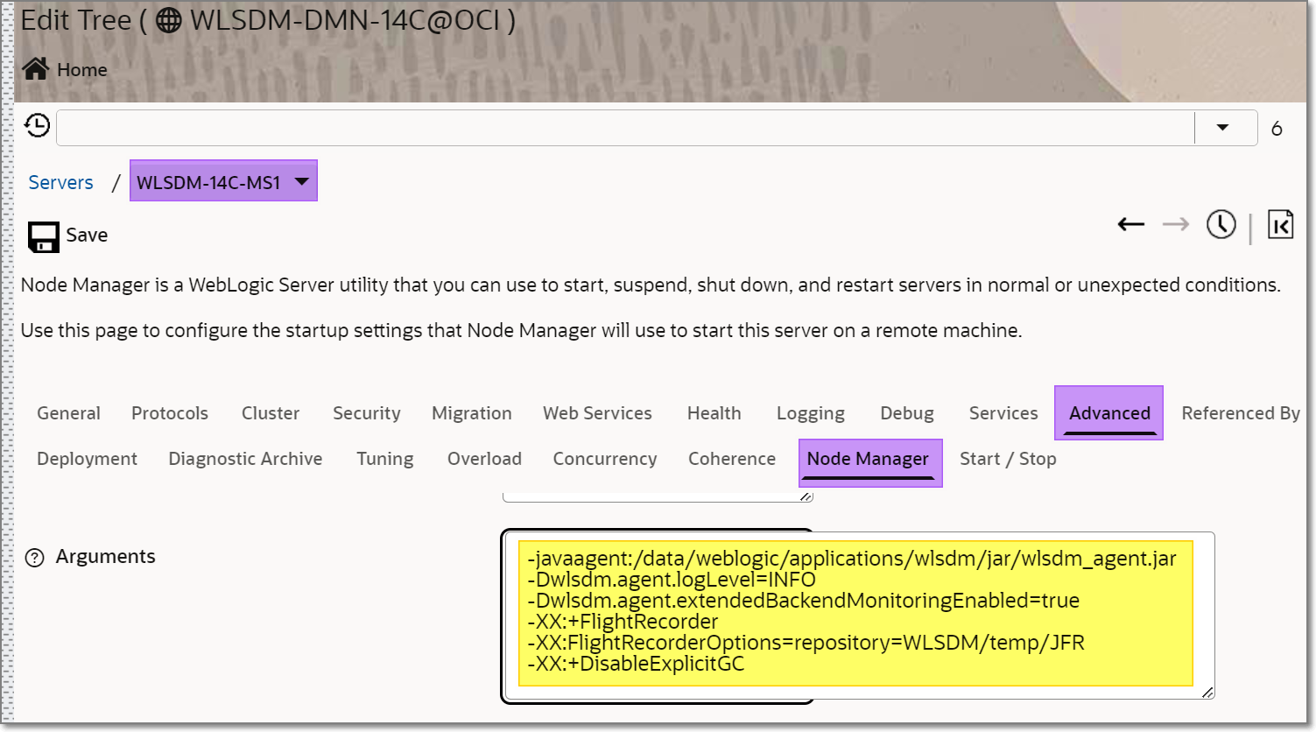1316x732 pixels.
Task: Switch to the Web Services tab
Action: 597,413
